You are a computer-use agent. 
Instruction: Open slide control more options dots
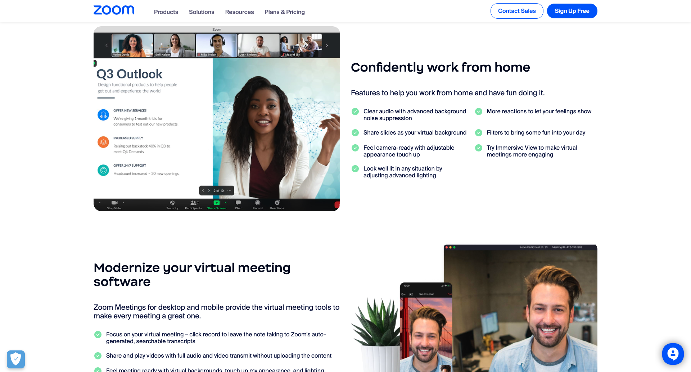point(229,191)
